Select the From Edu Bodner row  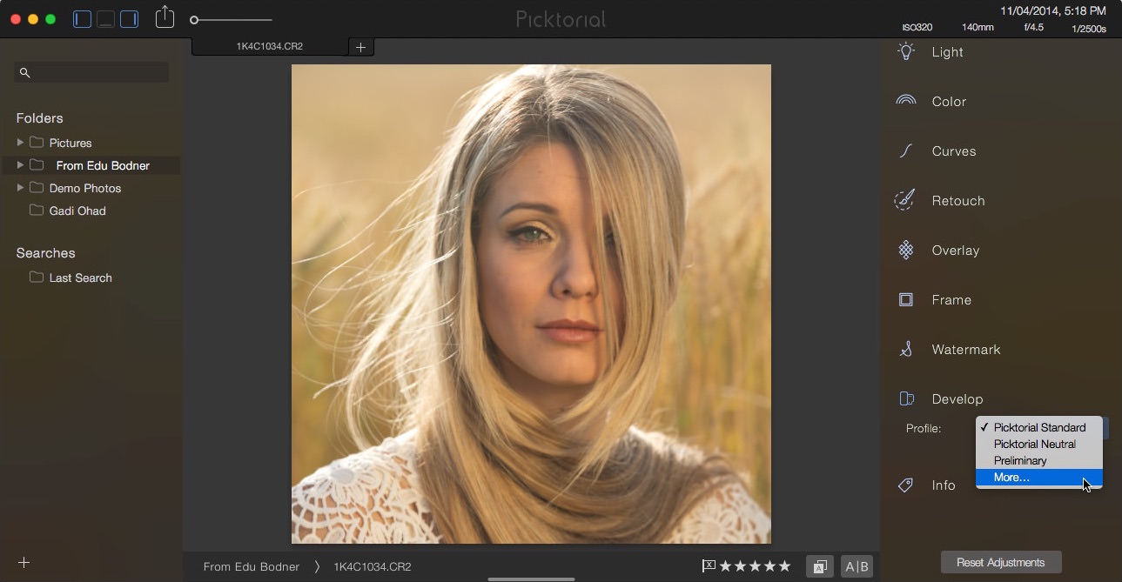pyautogui.click(x=91, y=164)
